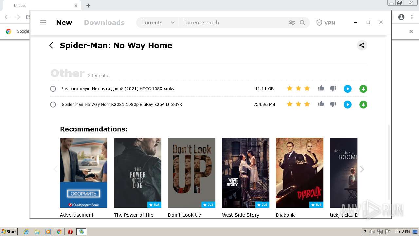
Task: Show previous recommendations with left arrow
Action: pos(55,169)
